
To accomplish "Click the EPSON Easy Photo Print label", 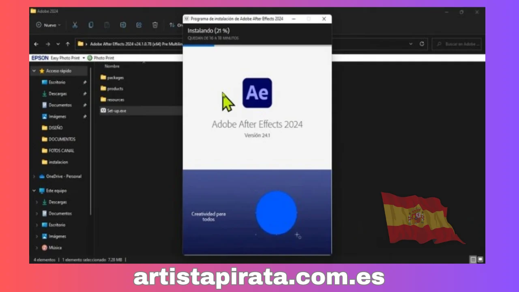I will pyautogui.click(x=56, y=58).
